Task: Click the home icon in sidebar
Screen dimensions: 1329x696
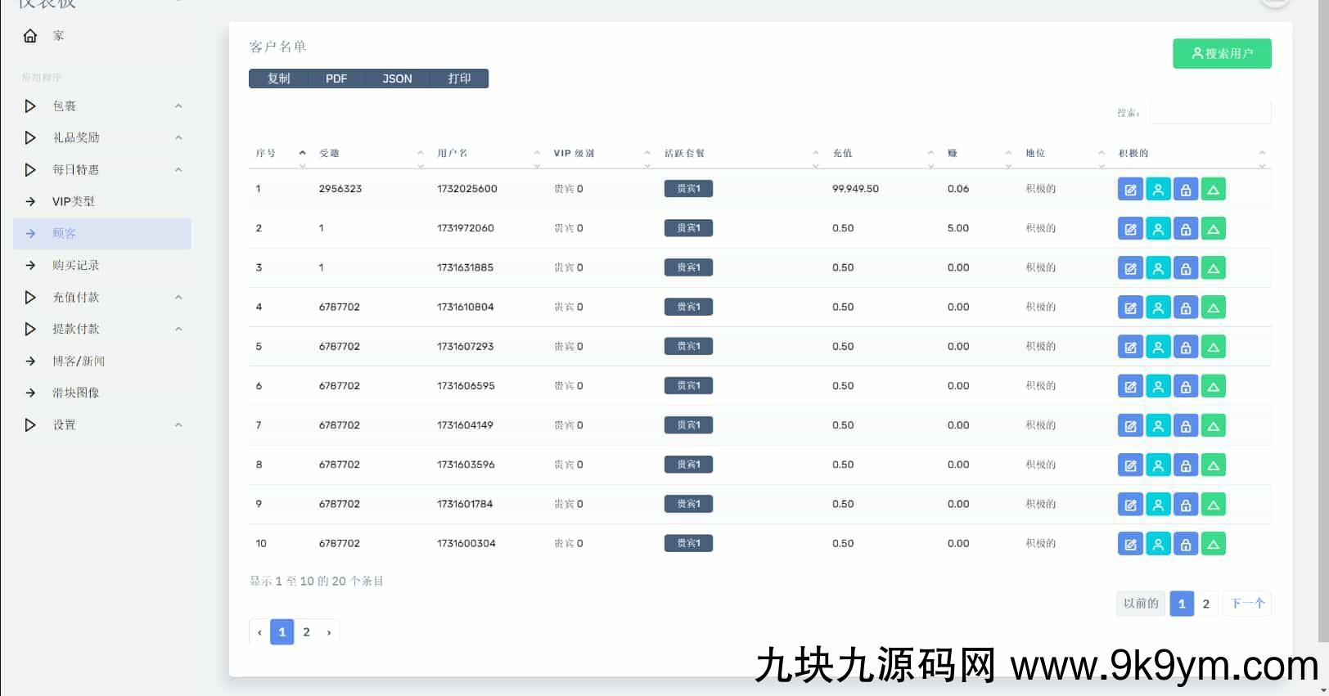Action: click(30, 36)
